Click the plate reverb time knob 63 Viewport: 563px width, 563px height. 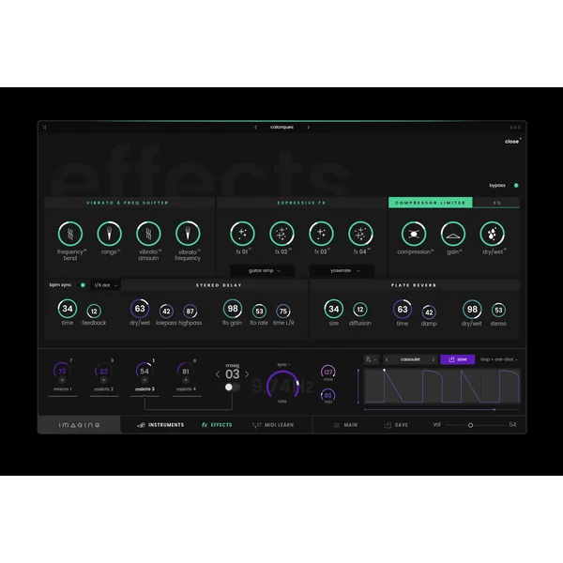(x=403, y=309)
